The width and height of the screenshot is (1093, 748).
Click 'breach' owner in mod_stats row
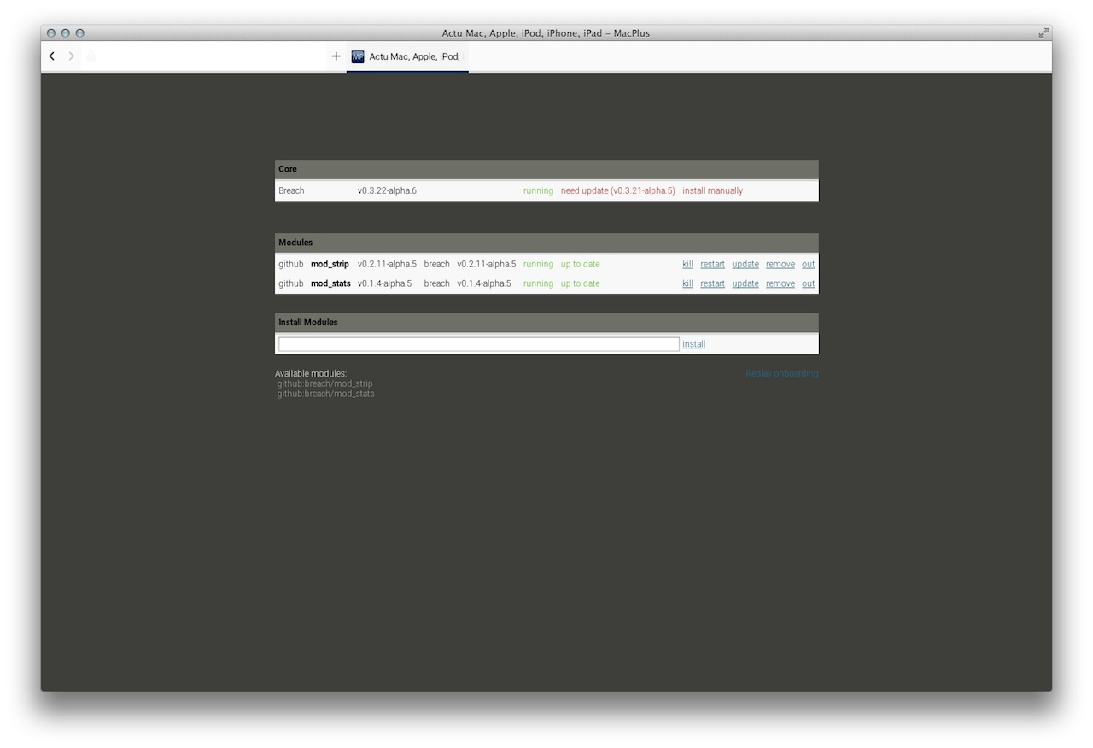pyautogui.click(x=437, y=284)
